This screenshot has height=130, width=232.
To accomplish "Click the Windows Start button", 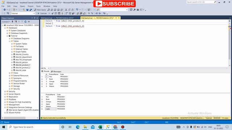I will [x=4, y=127].
